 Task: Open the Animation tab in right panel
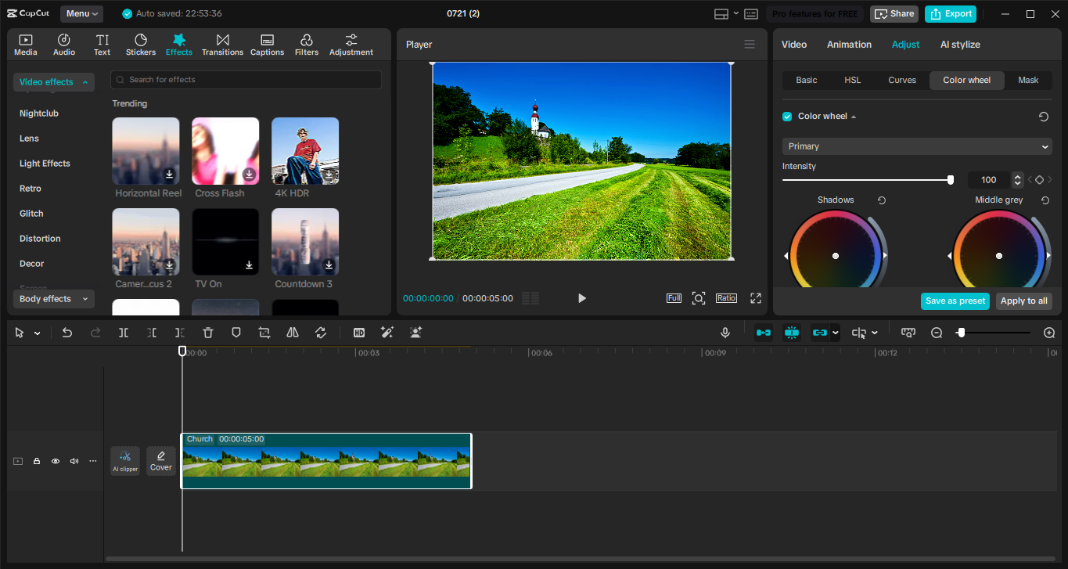click(849, 45)
